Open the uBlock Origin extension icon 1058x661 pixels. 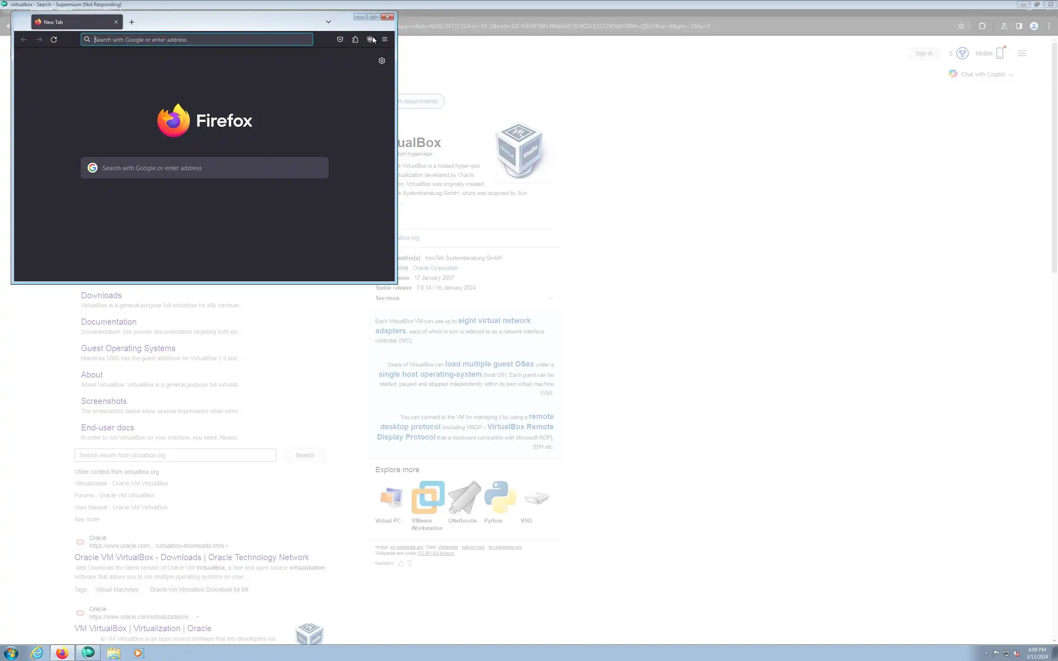[x=369, y=39]
